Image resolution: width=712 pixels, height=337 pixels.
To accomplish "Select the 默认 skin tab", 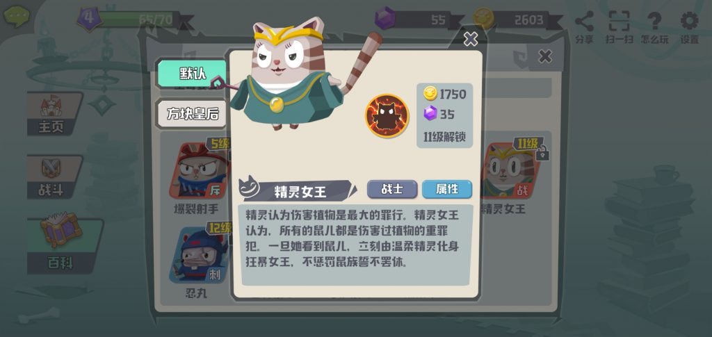I will pos(192,74).
